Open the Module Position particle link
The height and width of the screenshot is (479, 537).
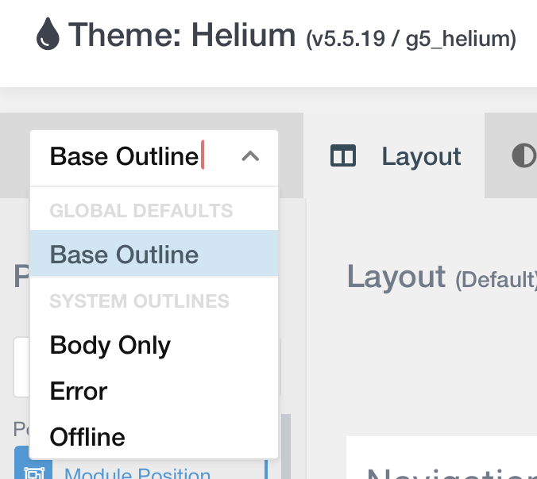pyautogui.click(x=137, y=473)
